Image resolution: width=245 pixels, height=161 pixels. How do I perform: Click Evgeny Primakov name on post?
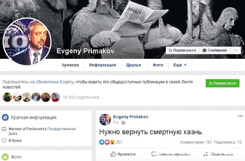[x=131, y=117]
